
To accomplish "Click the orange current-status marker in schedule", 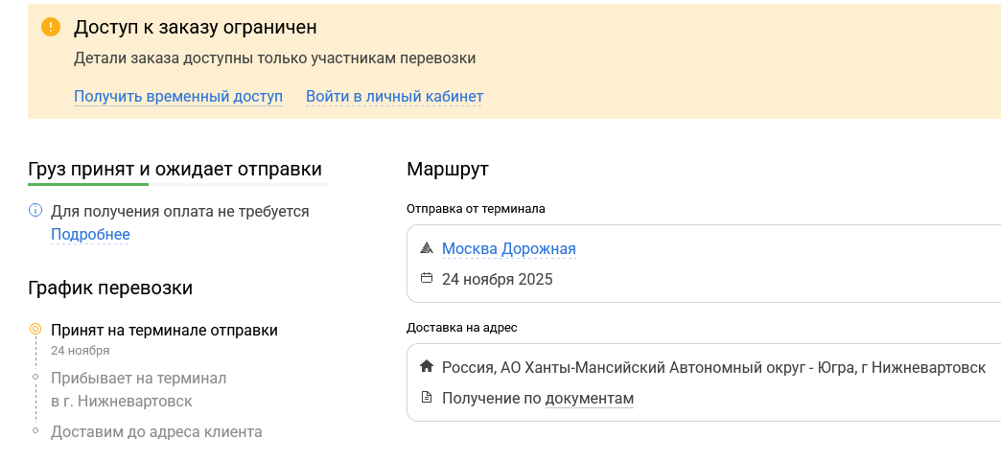I will 35,330.
